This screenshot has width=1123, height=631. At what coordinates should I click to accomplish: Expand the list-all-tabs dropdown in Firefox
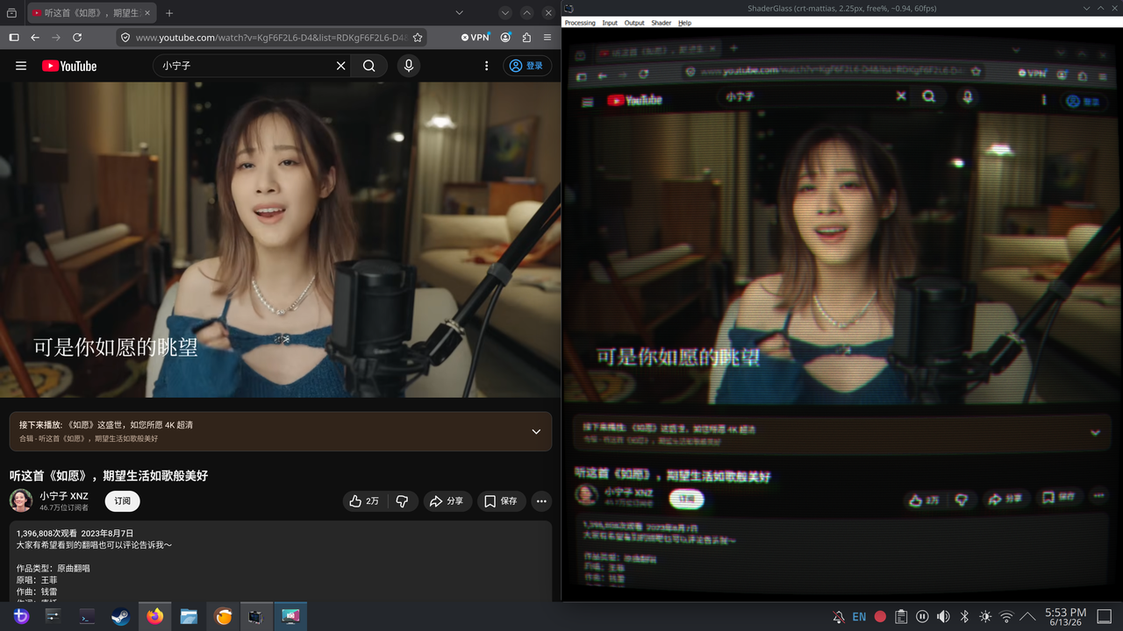point(459,13)
